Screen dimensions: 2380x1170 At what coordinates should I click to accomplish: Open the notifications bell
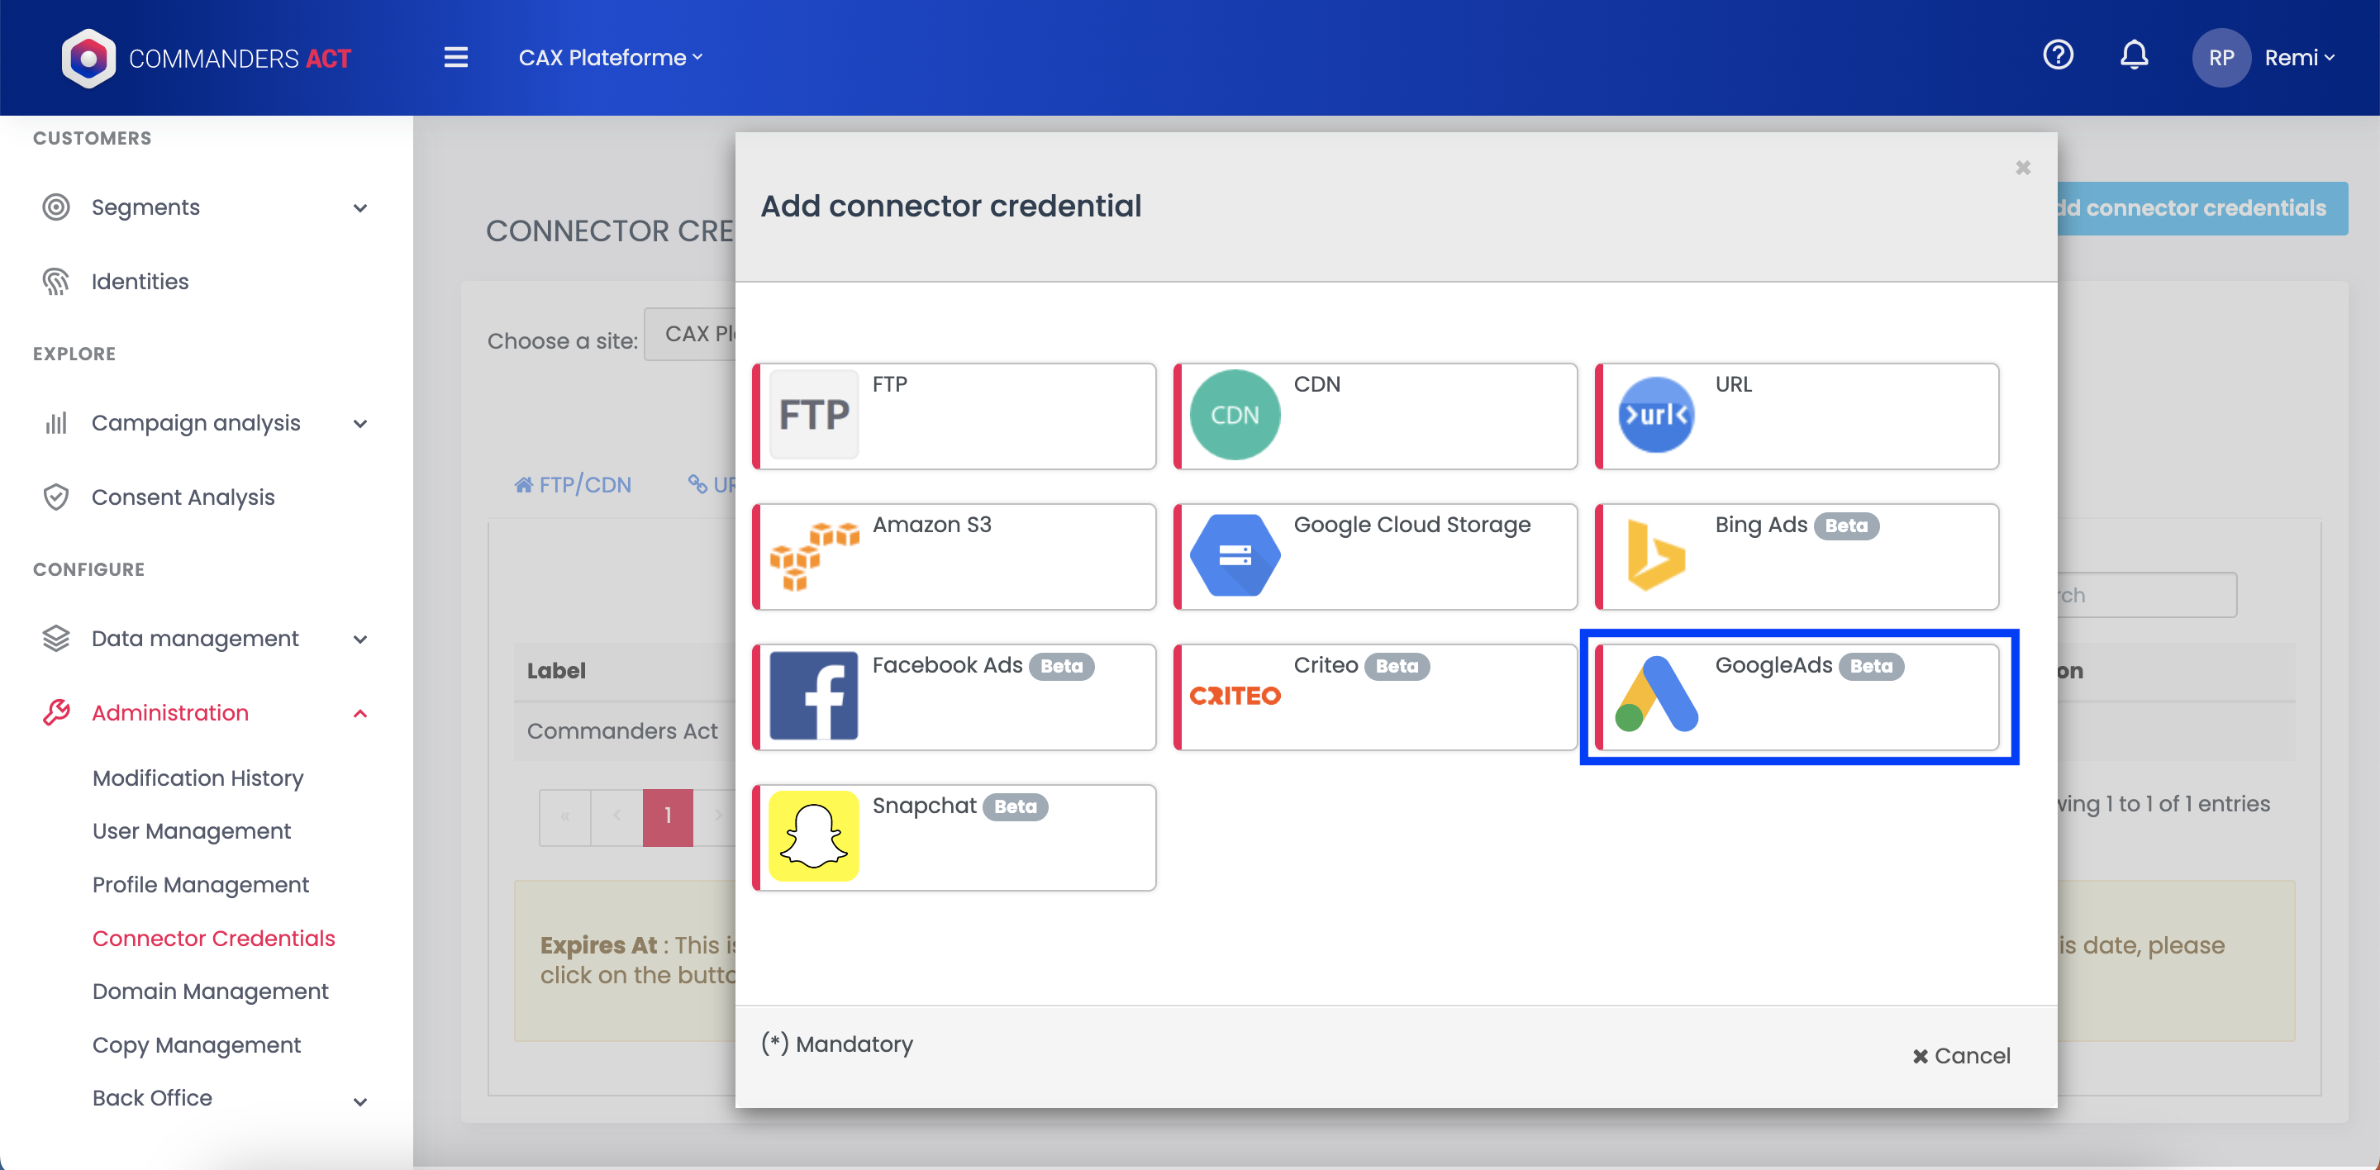tap(2133, 57)
